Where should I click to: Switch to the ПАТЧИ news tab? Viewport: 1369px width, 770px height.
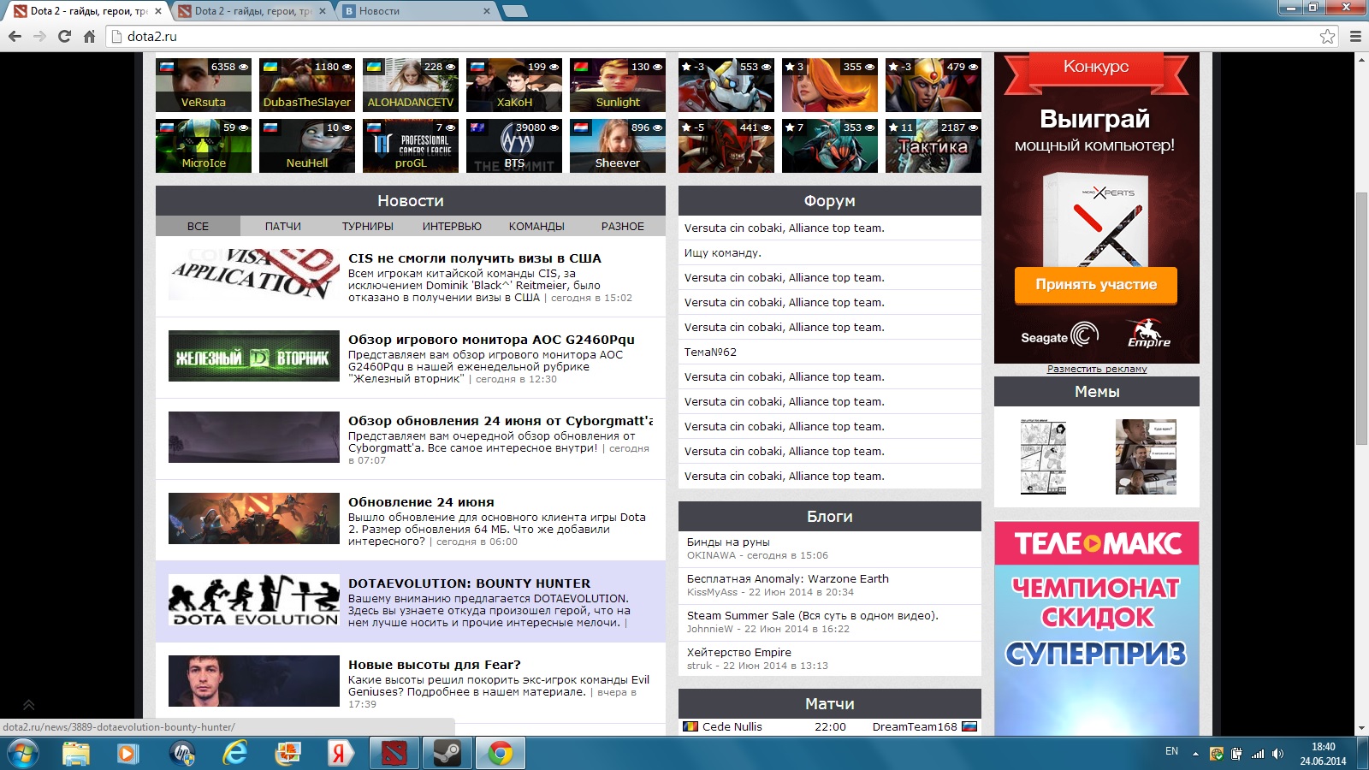point(282,227)
